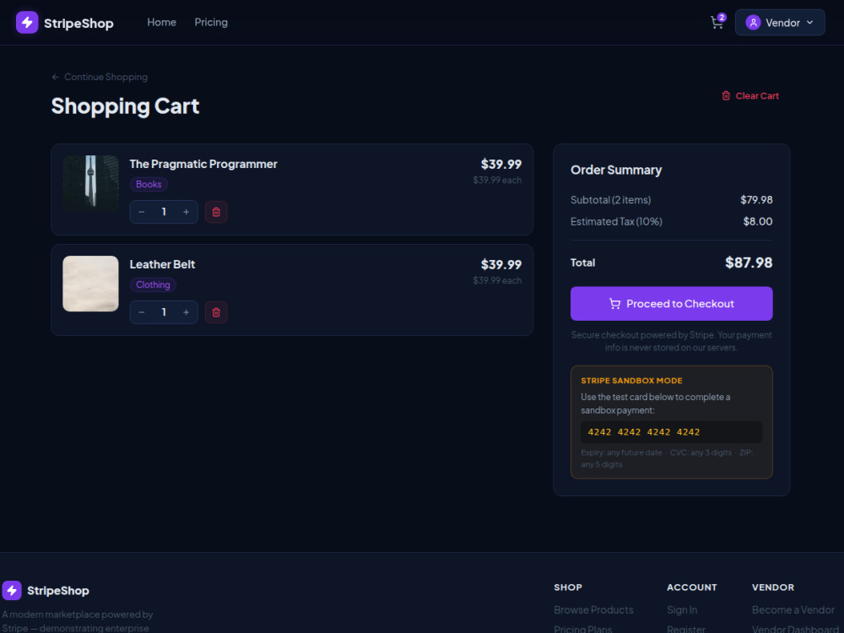Click the footer StripeShop logo icon
The width and height of the screenshot is (844, 633).
12,591
